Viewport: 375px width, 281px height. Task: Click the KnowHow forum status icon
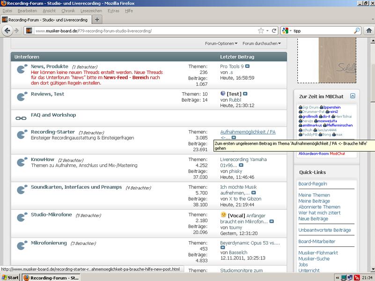click(22, 162)
